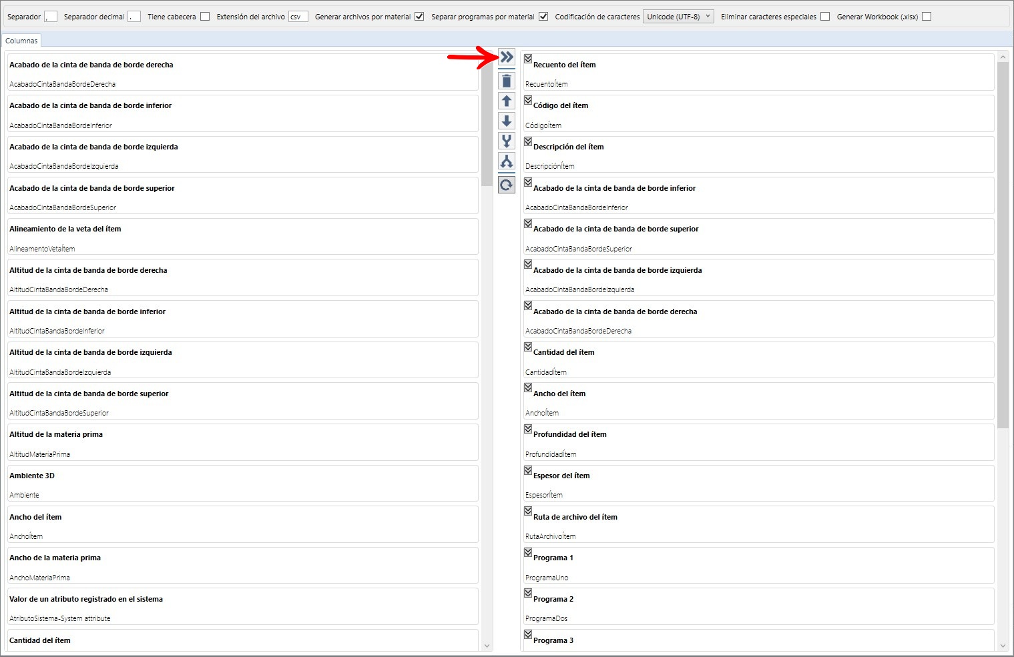Select Alineamiento de la veta del ítem

243,237
